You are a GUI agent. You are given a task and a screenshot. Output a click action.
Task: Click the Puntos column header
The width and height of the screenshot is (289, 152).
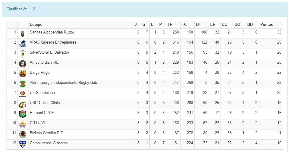tap(266, 25)
